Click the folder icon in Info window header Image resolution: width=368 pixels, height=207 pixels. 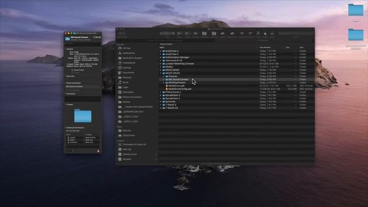tap(68, 39)
